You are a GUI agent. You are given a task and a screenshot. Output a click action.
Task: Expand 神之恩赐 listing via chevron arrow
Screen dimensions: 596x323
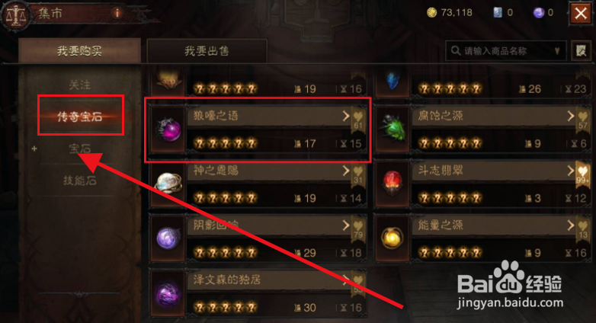click(345, 171)
